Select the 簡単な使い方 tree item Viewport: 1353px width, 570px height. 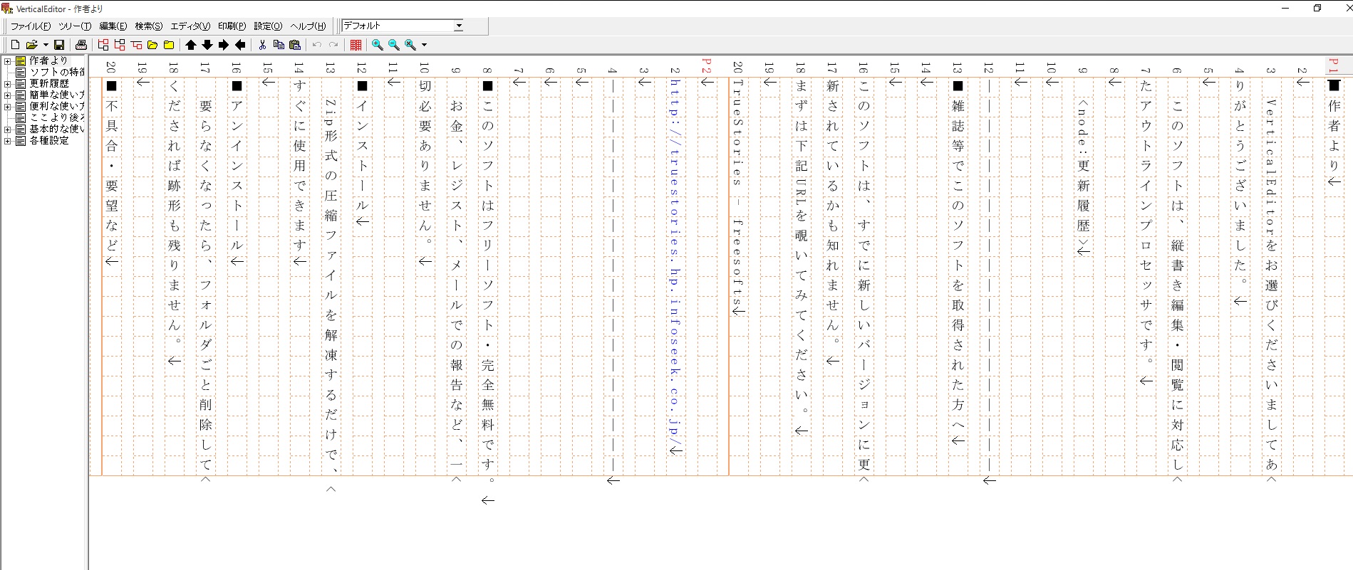(x=57, y=95)
